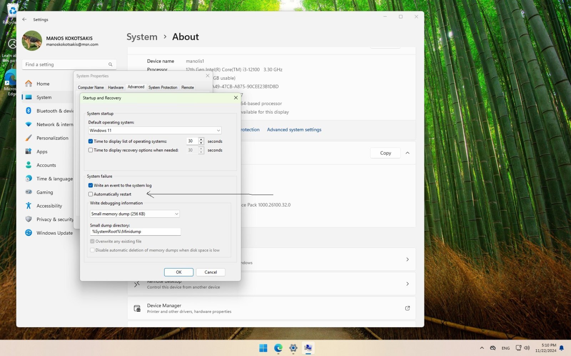Click the back arrow in Settings window
571x356 pixels.
(x=24, y=20)
